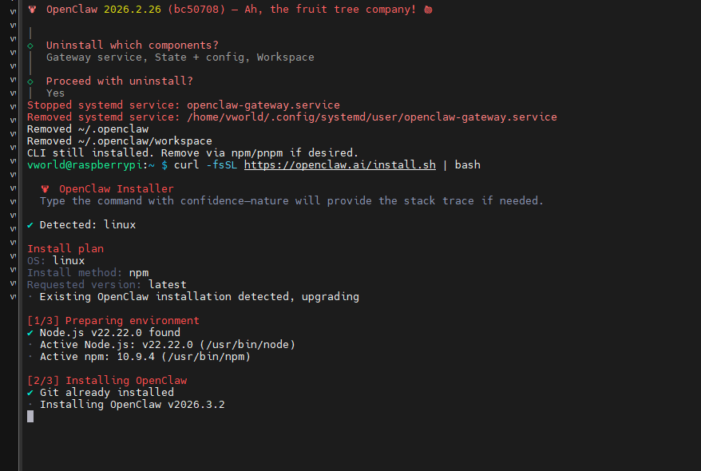Click the checkmark next to 'Detected: linux'
Screen dimensions: 701x471
coord(30,225)
